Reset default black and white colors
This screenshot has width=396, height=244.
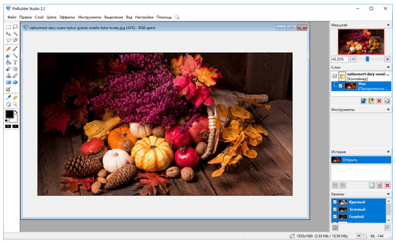point(6,121)
